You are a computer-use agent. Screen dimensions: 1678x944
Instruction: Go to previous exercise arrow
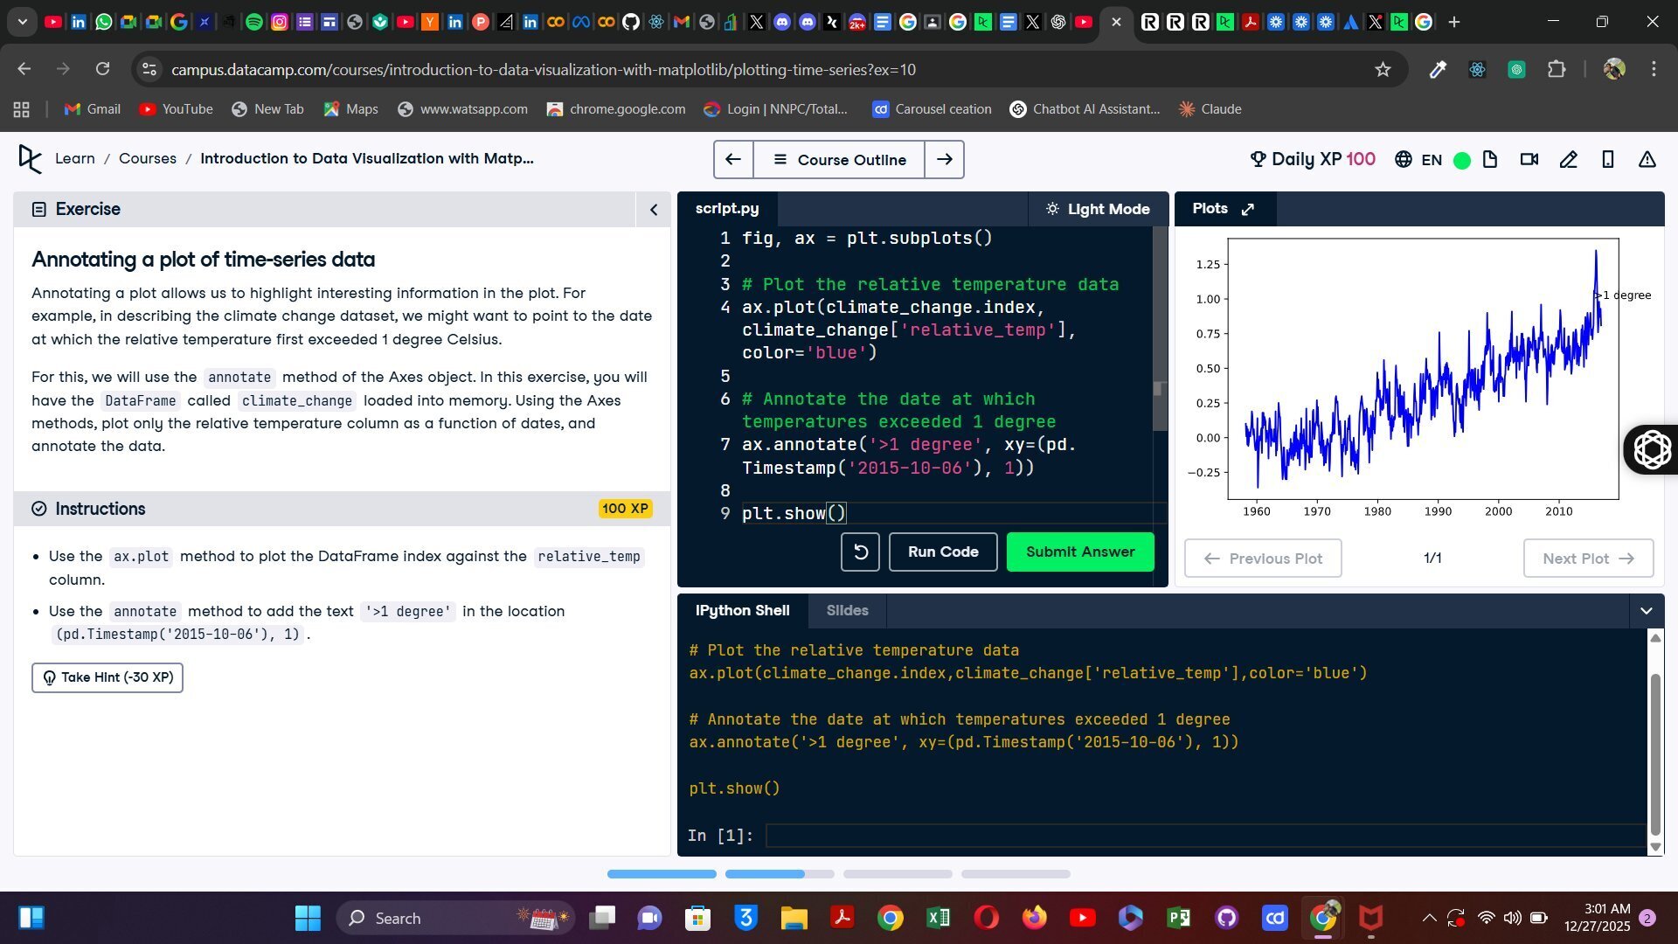pos(732,159)
